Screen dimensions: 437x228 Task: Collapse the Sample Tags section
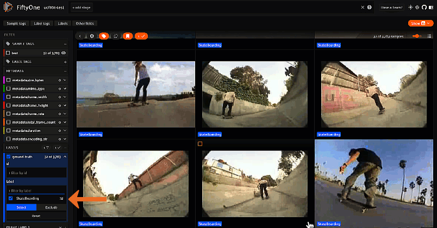coord(65,44)
